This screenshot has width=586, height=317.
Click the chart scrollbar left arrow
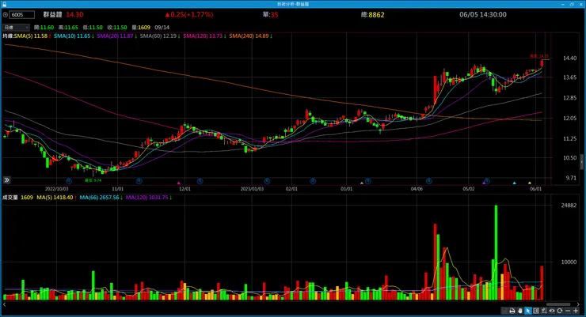(x=4, y=304)
